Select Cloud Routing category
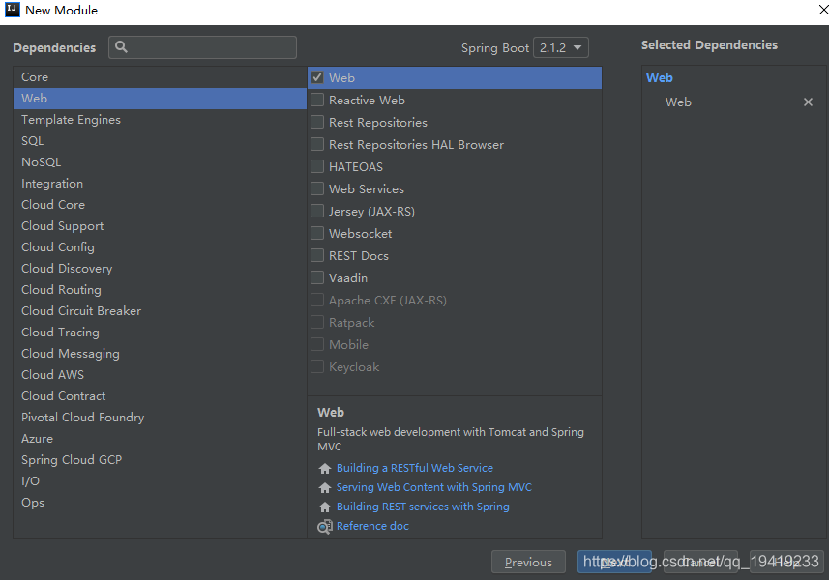Image resolution: width=829 pixels, height=580 pixels. (160, 289)
